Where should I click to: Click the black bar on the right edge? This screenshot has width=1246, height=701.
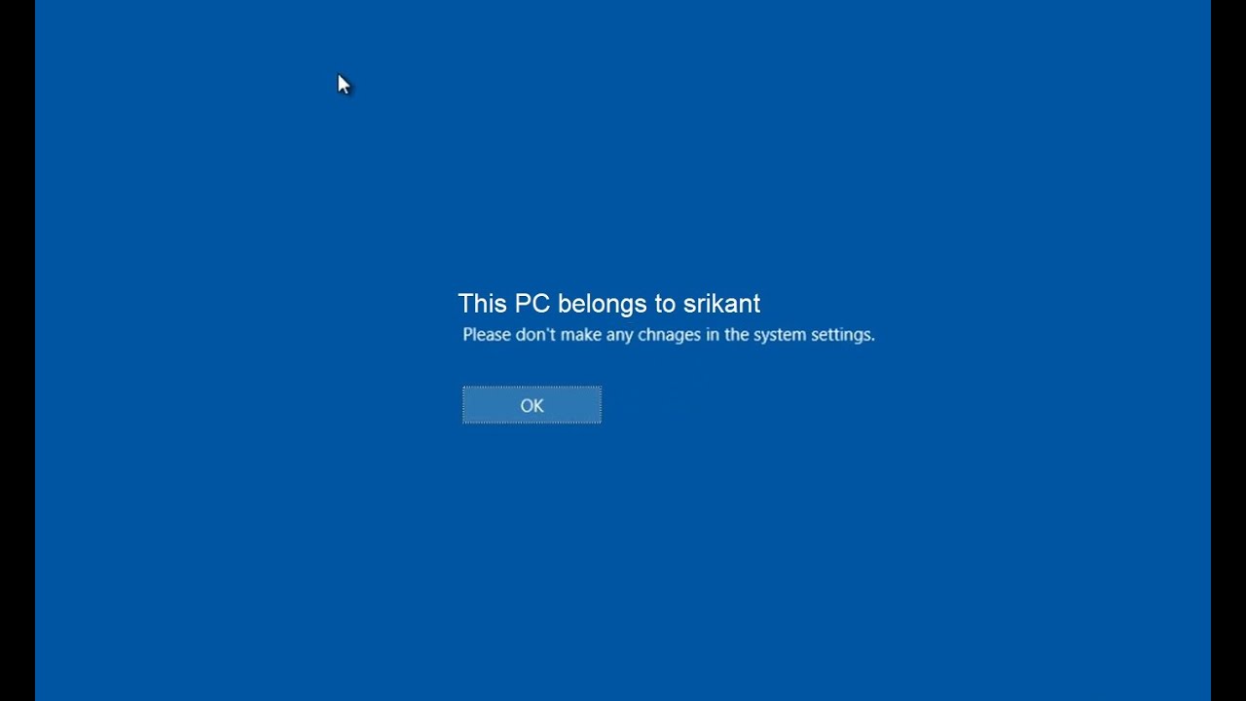pyautogui.click(x=1228, y=350)
